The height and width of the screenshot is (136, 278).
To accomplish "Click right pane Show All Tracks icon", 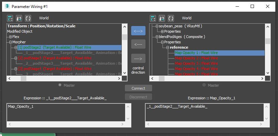I will pyautogui.click(x=153, y=18).
